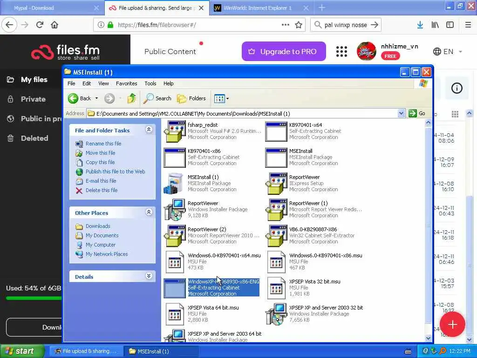Reload the page in browser
This screenshot has height=358, width=477.
point(40,25)
